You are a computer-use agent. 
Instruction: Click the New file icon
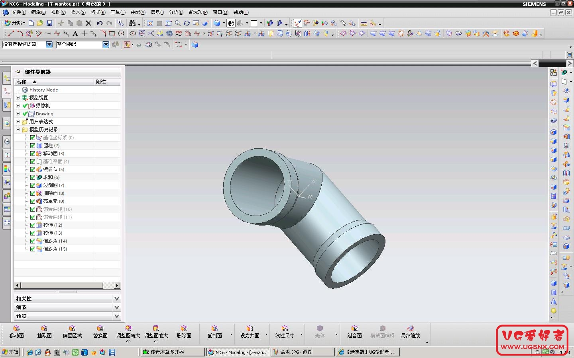pyautogui.click(x=31, y=23)
